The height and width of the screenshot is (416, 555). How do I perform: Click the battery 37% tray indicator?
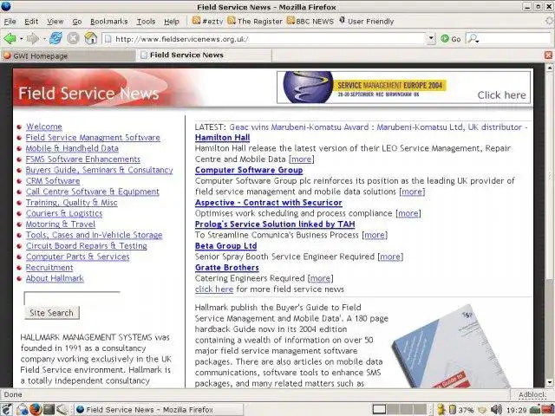[x=461, y=410]
